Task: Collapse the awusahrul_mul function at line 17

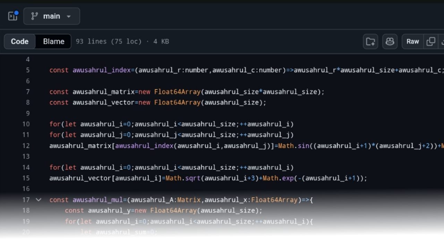Action: click(x=39, y=200)
